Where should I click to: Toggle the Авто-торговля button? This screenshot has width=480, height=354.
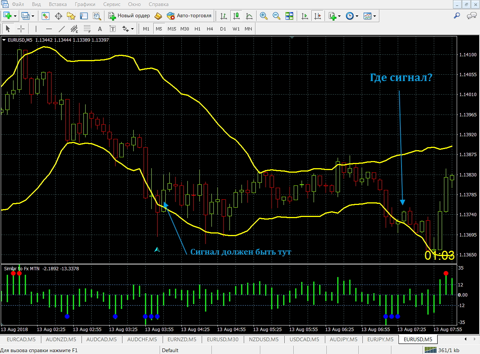click(x=190, y=16)
